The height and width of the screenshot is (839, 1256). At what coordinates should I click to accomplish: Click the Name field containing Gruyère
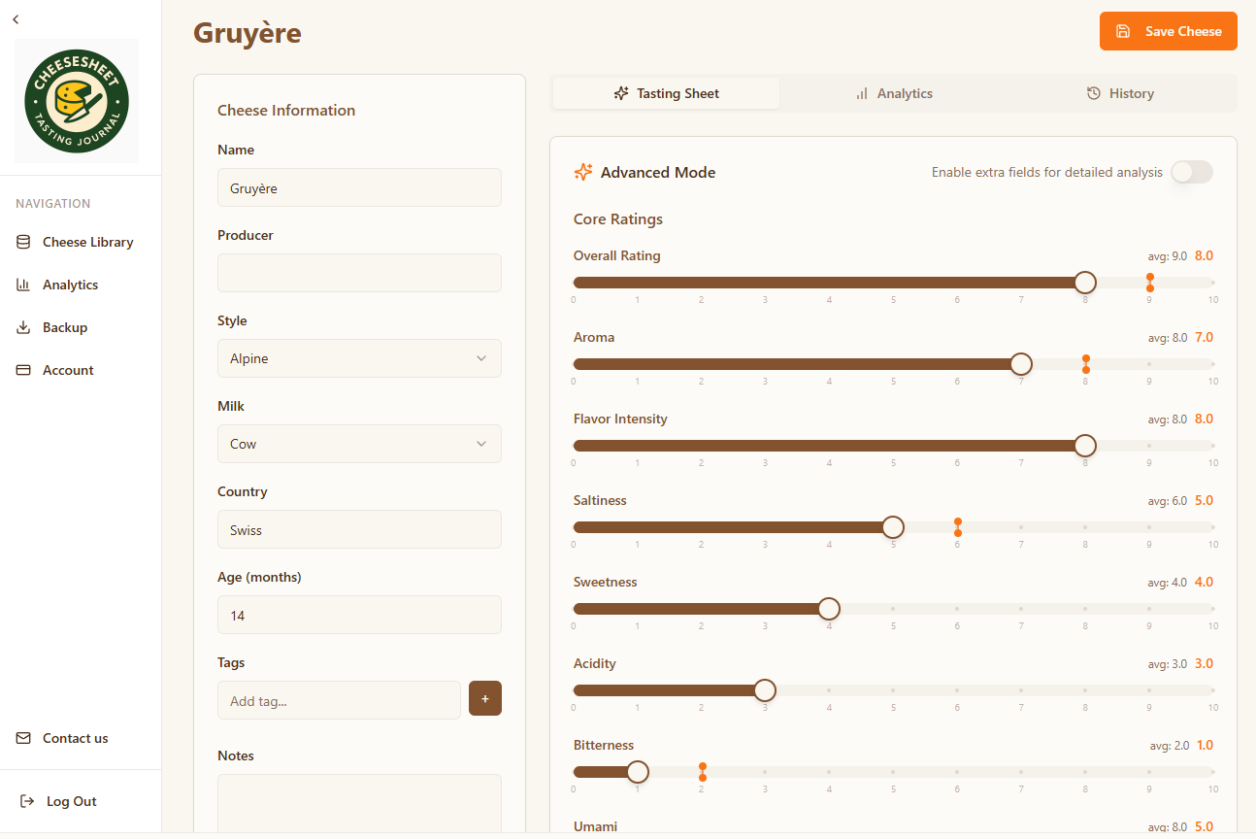pyautogui.click(x=359, y=187)
